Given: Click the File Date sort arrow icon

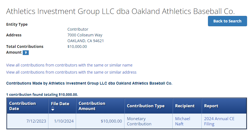Looking at the screenshot, I should tap(53, 109).
